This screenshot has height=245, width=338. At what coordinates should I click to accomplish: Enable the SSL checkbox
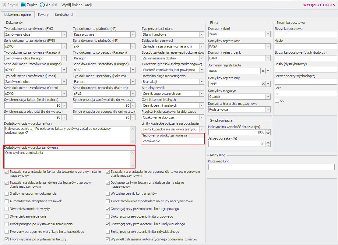click(277, 101)
